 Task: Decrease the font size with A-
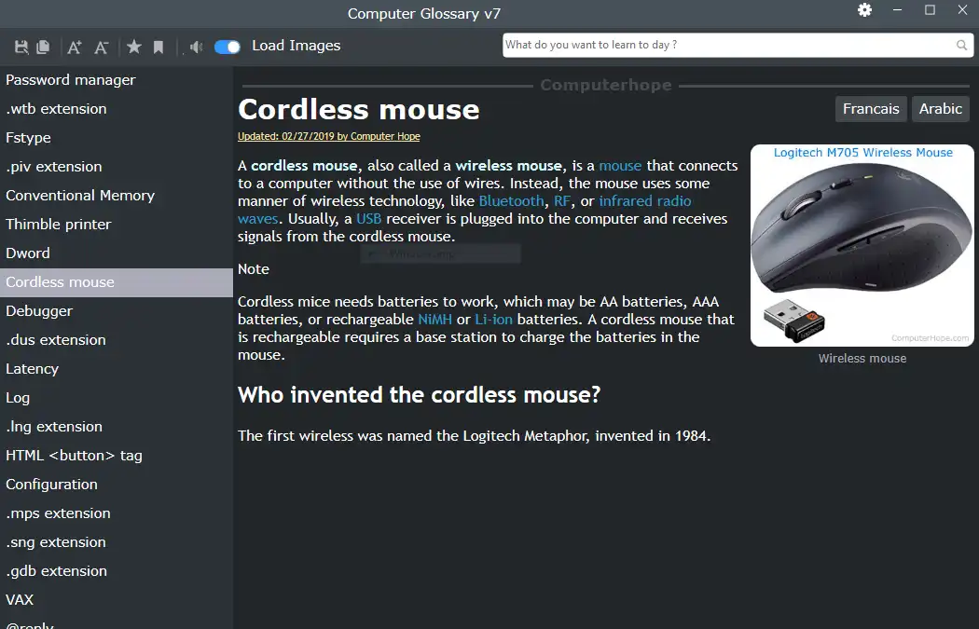coord(101,47)
